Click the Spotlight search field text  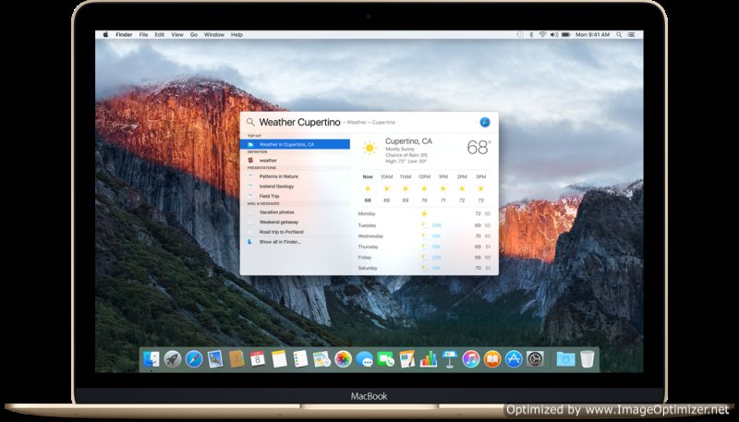click(x=299, y=123)
